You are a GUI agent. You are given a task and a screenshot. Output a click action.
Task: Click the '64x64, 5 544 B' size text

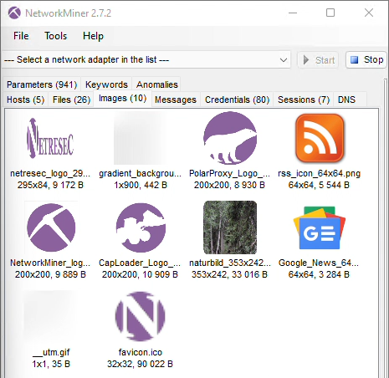coord(319,185)
